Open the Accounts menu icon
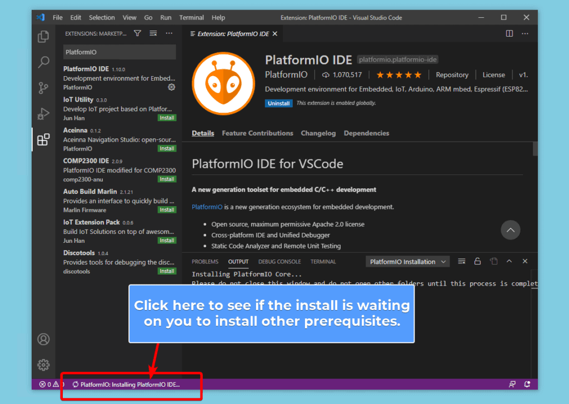The image size is (569, 404). [x=43, y=339]
